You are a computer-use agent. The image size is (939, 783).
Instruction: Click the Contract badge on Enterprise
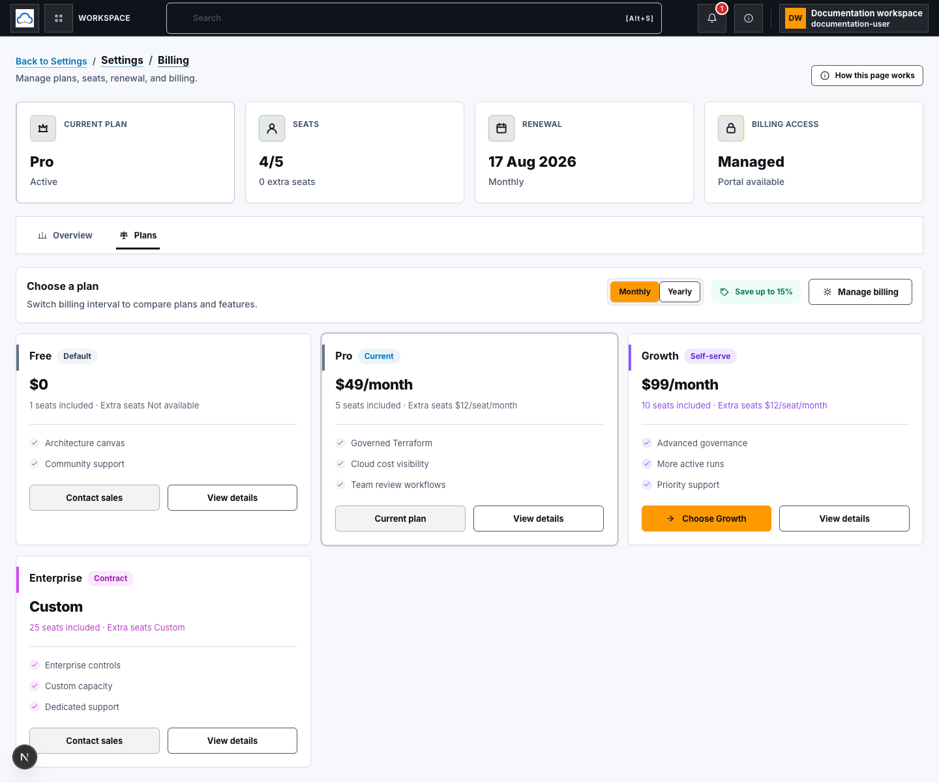click(110, 578)
